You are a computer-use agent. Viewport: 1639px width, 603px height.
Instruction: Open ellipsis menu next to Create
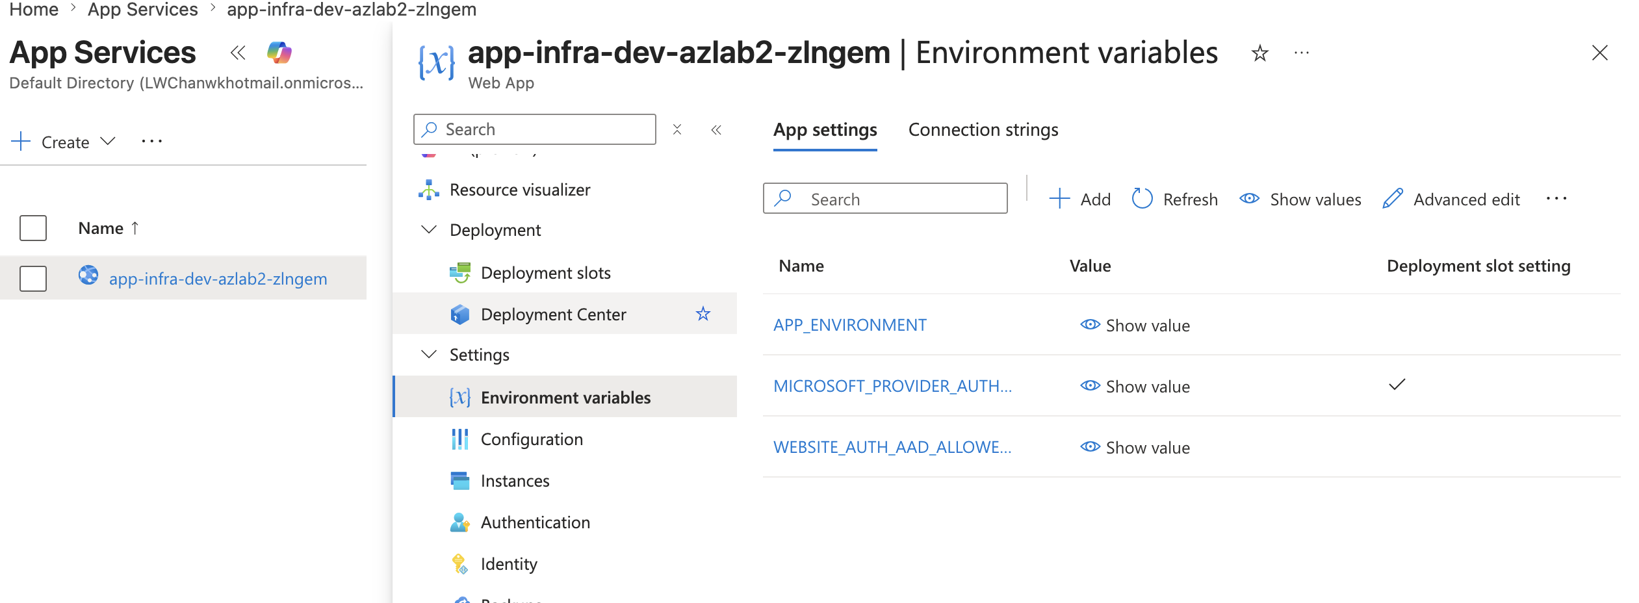point(152,141)
